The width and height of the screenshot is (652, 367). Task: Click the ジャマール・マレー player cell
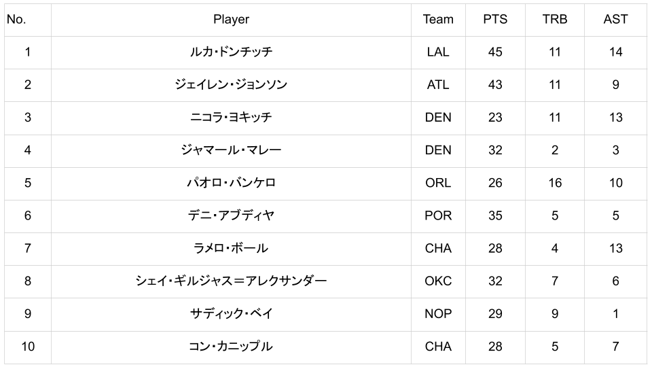[x=231, y=150]
